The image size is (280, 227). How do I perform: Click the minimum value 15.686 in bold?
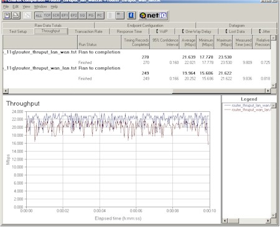click(207, 73)
